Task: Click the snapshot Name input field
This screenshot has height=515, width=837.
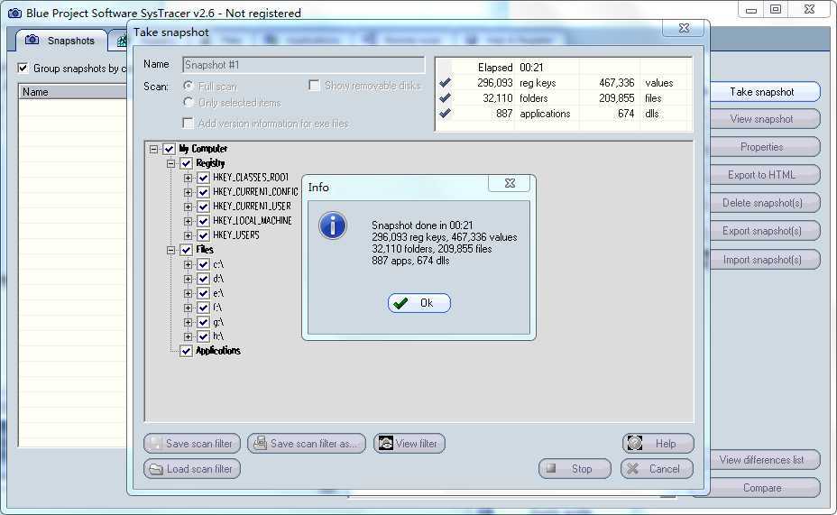Action: pyautogui.click(x=303, y=65)
